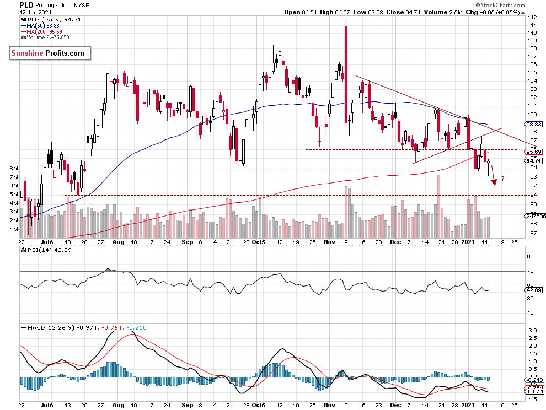
Task: Click the Aug label under the price panel
Action: [119, 242]
